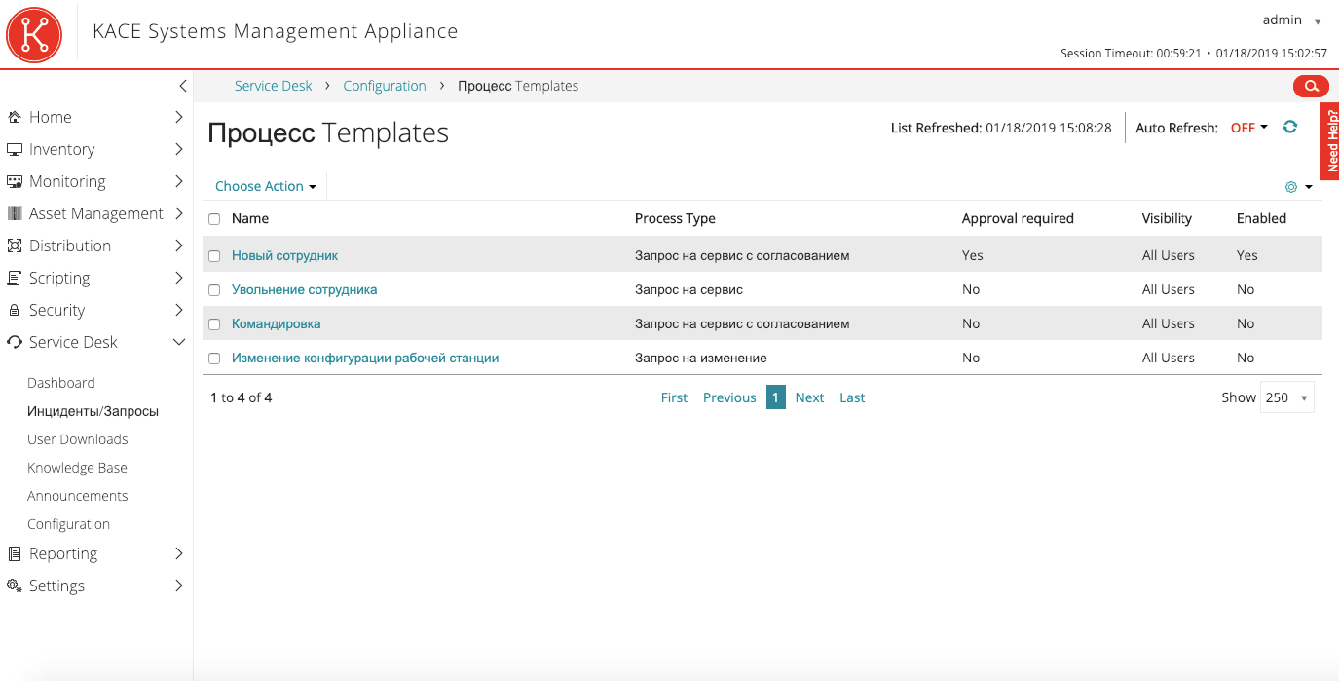The height and width of the screenshot is (681, 1339).
Task: Collapse the left sidebar with the arrow icon
Action: (x=182, y=86)
